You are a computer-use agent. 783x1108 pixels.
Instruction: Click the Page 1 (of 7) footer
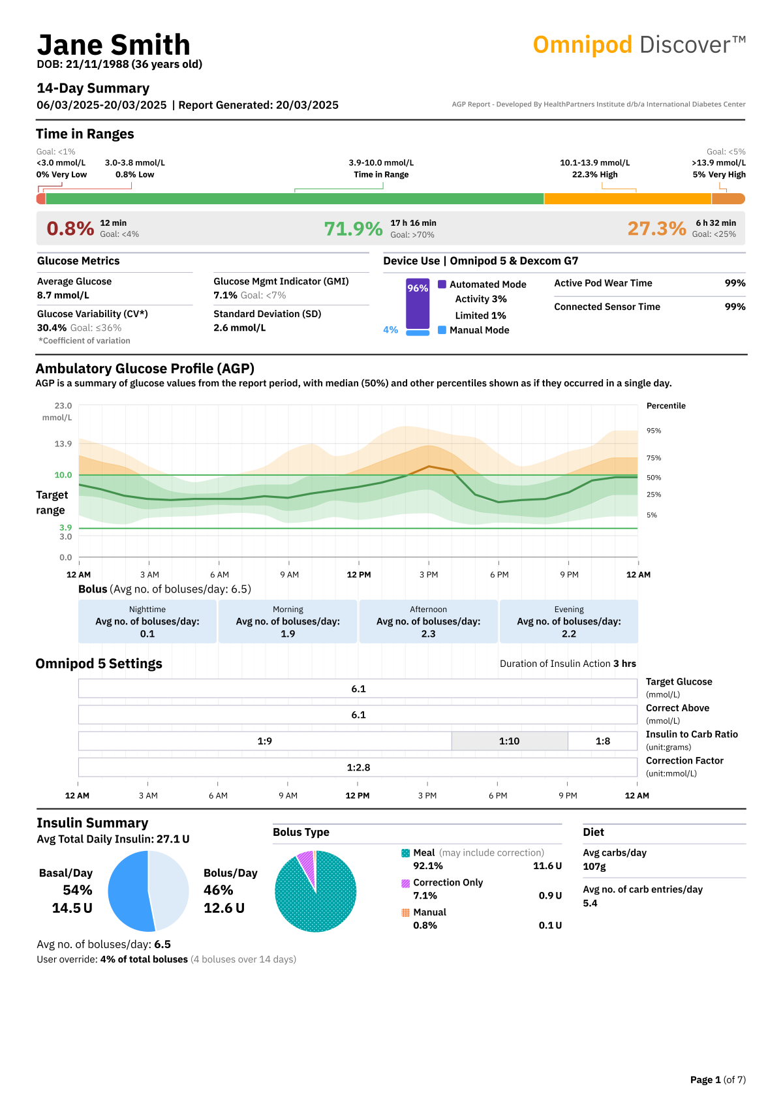click(718, 1080)
